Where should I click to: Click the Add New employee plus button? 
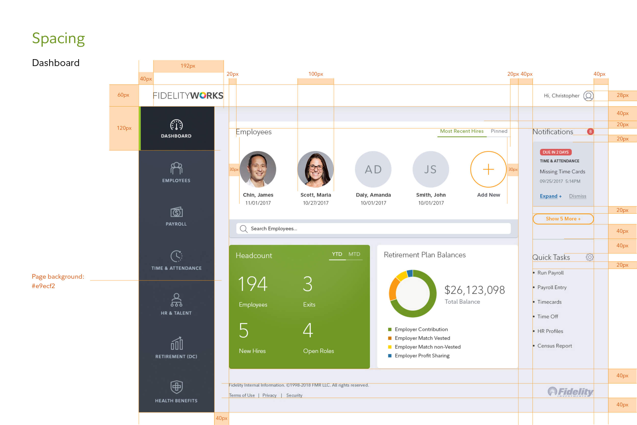[488, 169]
